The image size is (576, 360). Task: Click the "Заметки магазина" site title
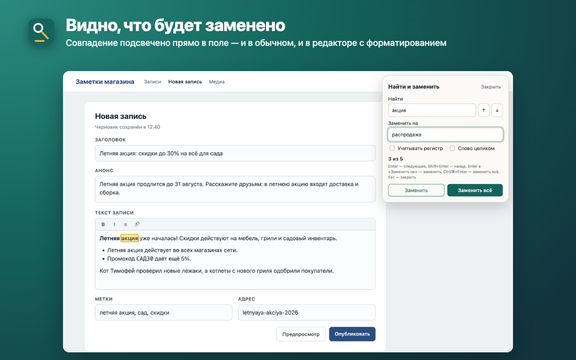tap(105, 82)
